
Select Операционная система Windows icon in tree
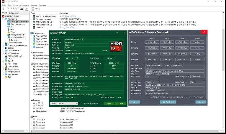point(6,45)
